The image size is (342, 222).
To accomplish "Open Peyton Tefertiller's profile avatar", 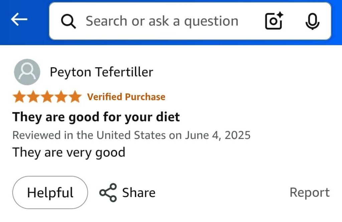I will 27,72.
